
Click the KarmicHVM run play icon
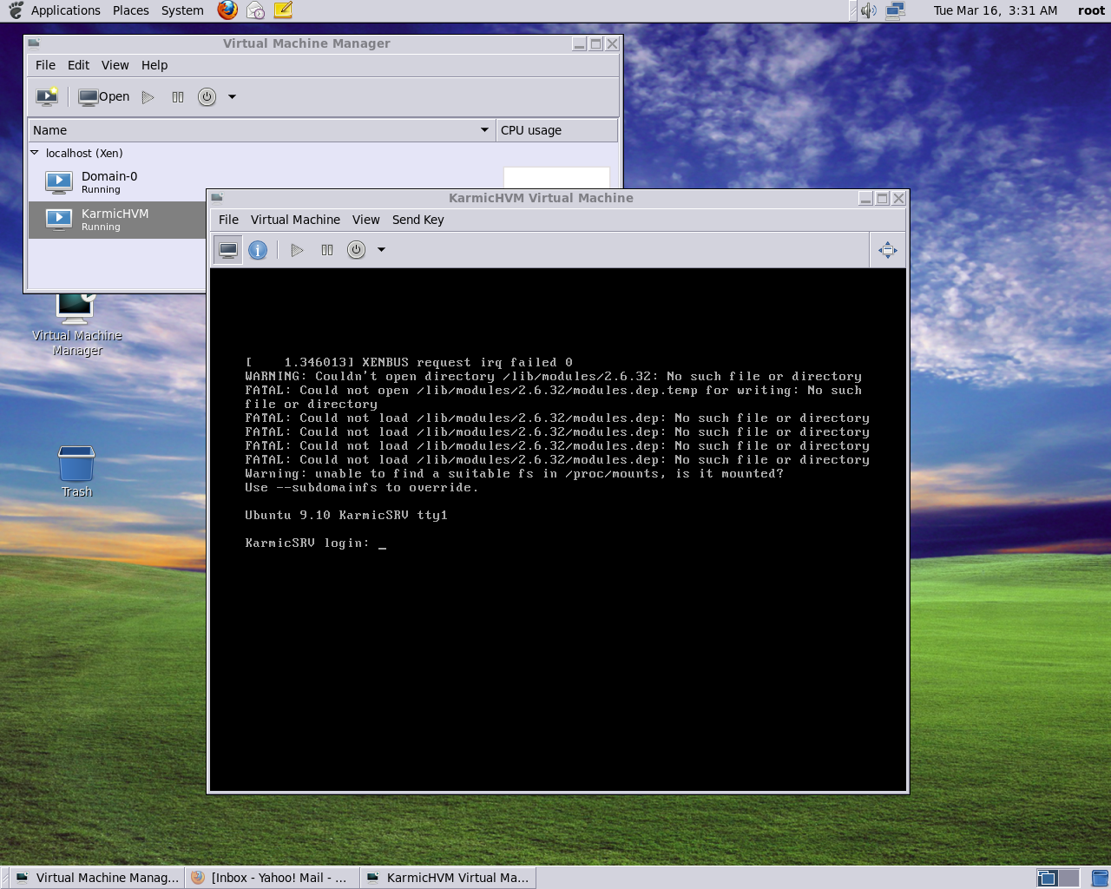(x=297, y=250)
